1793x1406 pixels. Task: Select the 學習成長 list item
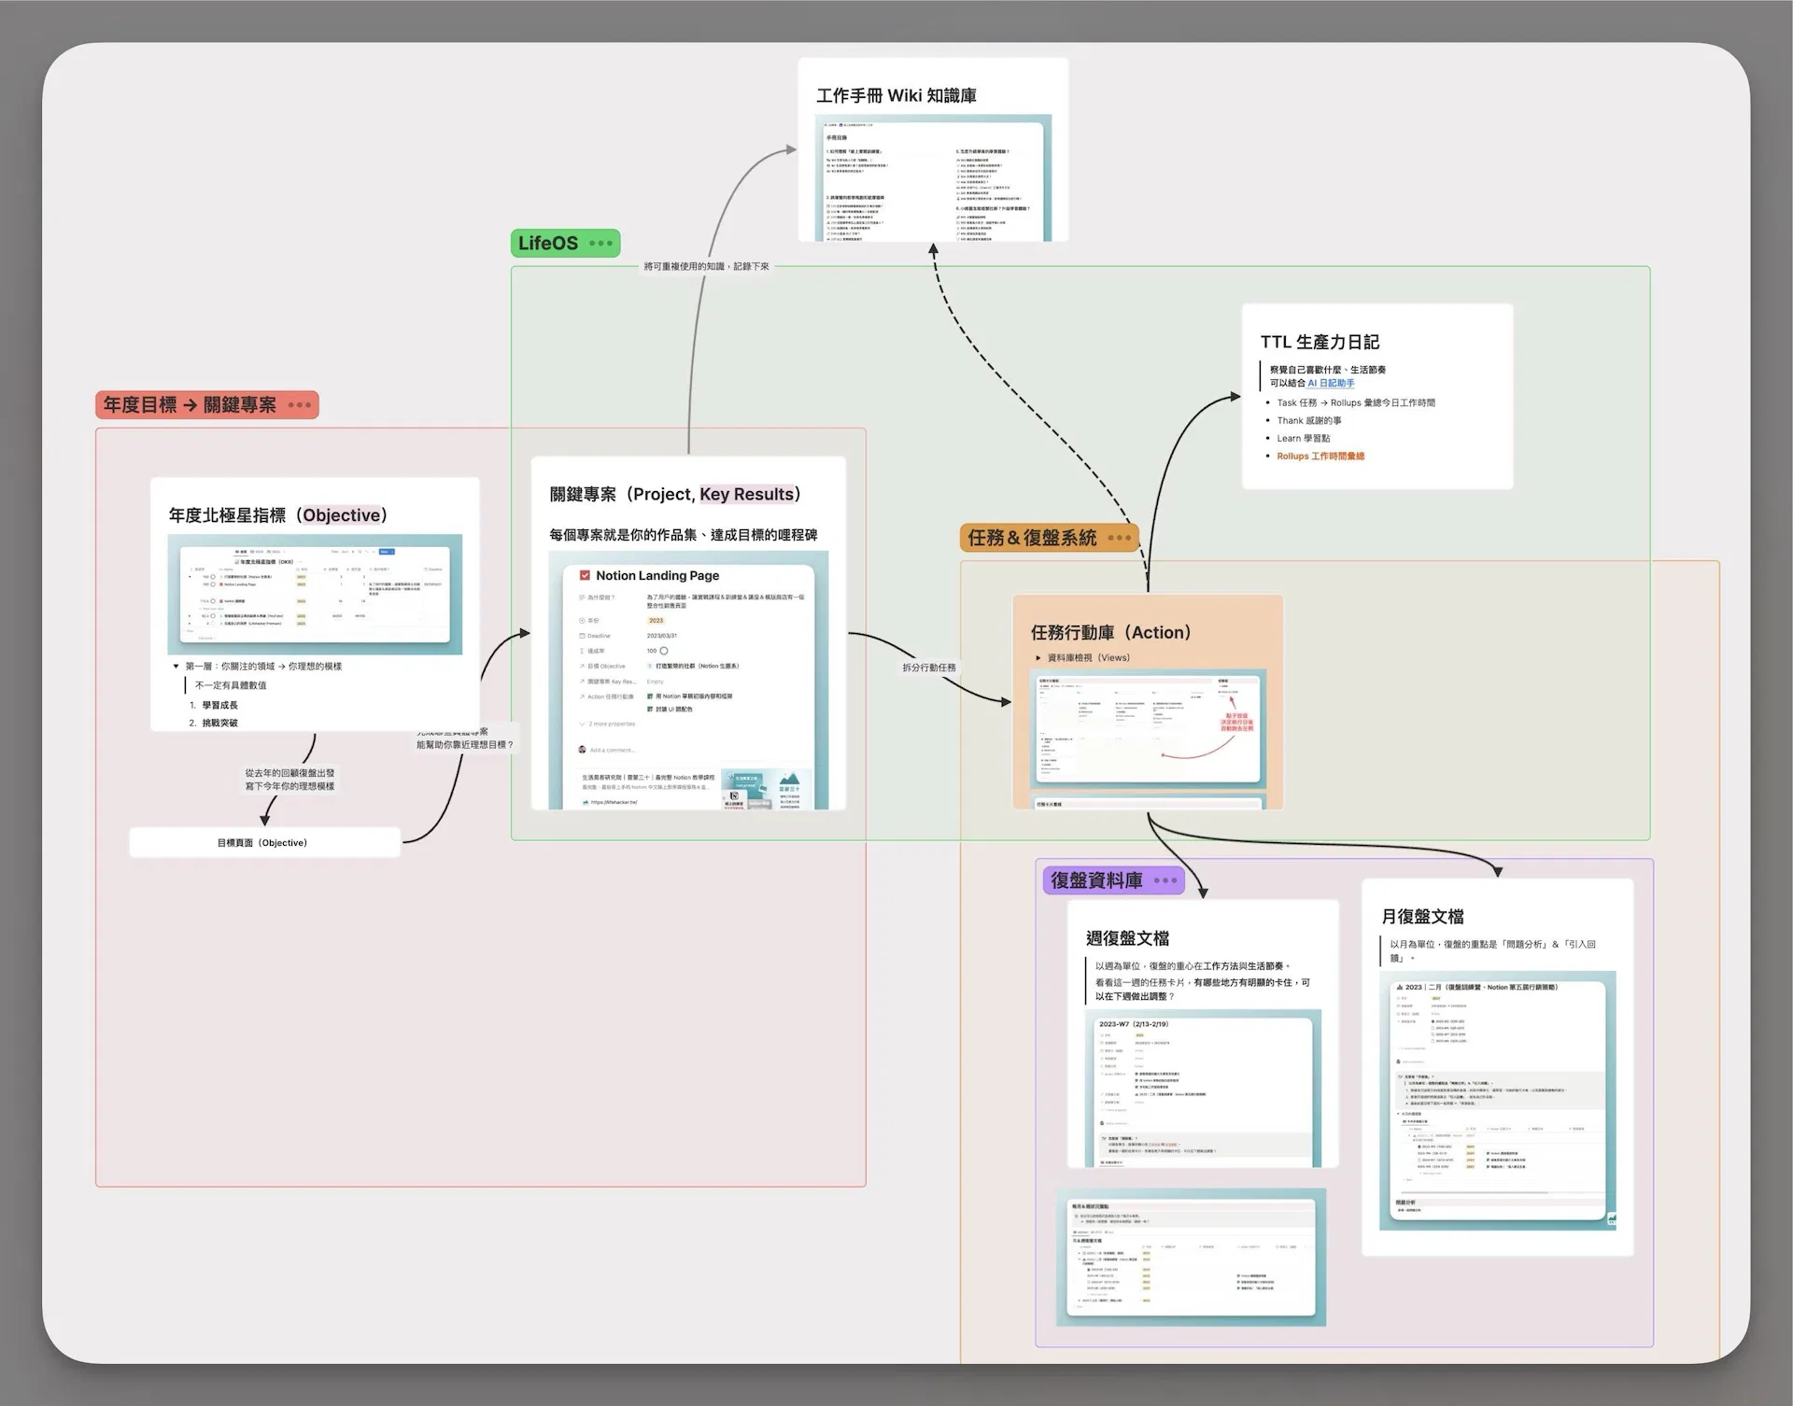pos(219,706)
